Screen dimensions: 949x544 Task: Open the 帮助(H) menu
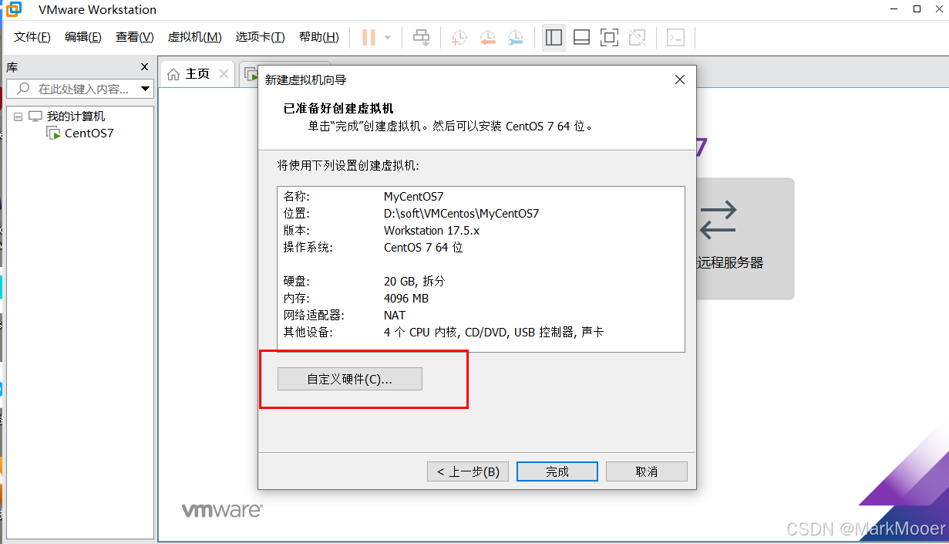tap(318, 37)
